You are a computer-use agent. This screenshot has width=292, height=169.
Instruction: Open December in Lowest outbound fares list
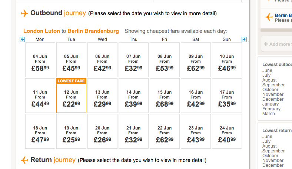[273, 99]
